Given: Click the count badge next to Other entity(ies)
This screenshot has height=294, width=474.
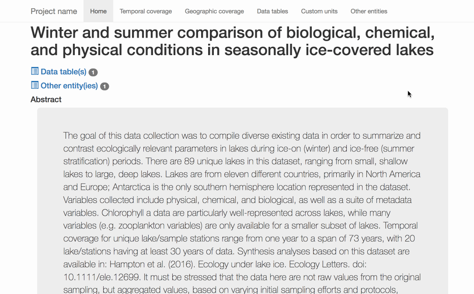Looking at the screenshot, I should click(x=105, y=86).
